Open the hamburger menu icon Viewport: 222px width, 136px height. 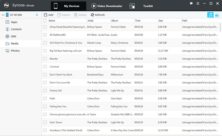[198, 3]
